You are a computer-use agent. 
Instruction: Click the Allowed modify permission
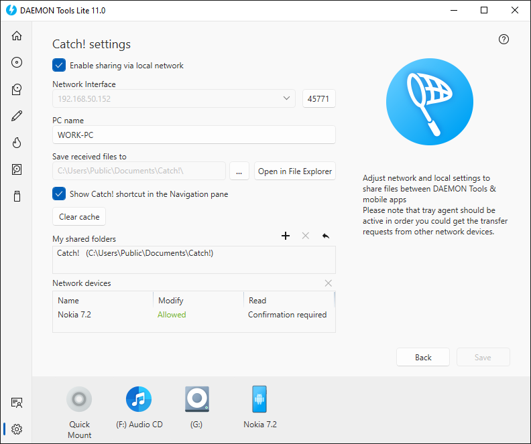[172, 315]
